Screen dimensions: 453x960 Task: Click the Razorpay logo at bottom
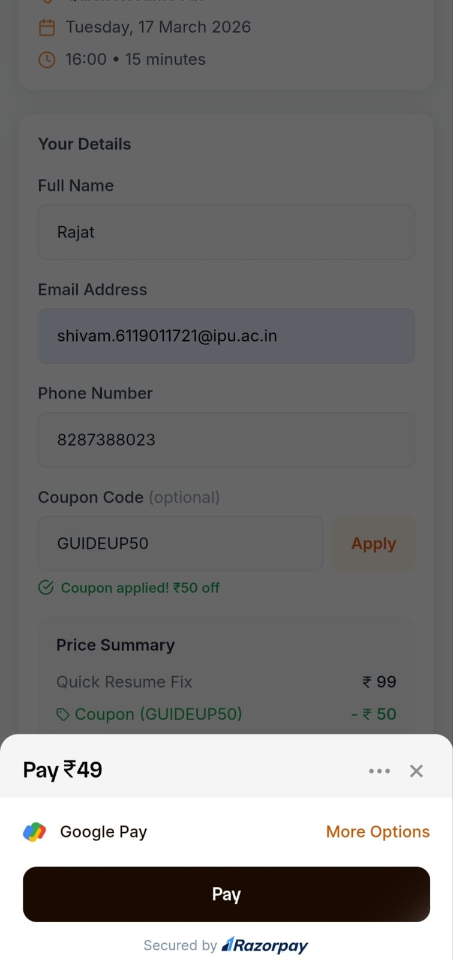point(265,946)
